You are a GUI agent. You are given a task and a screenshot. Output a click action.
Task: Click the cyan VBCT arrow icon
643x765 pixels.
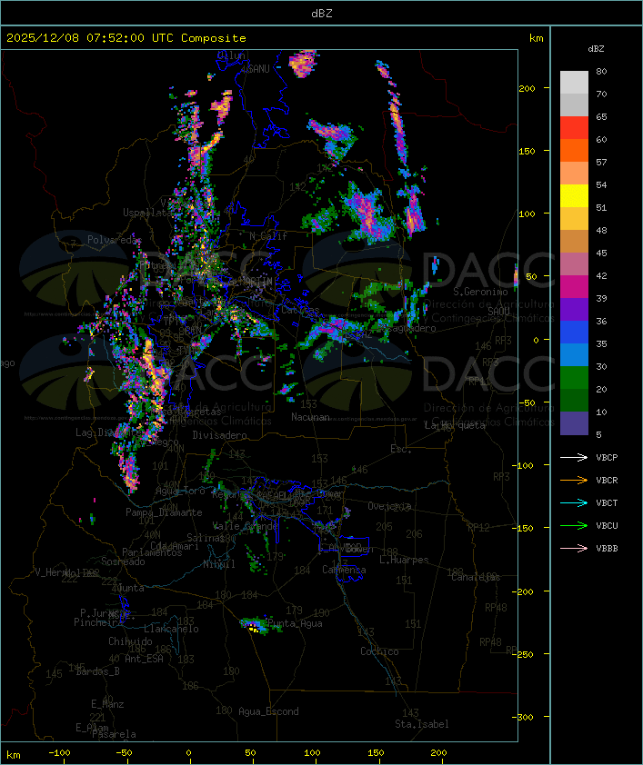click(x=574, y=502)
